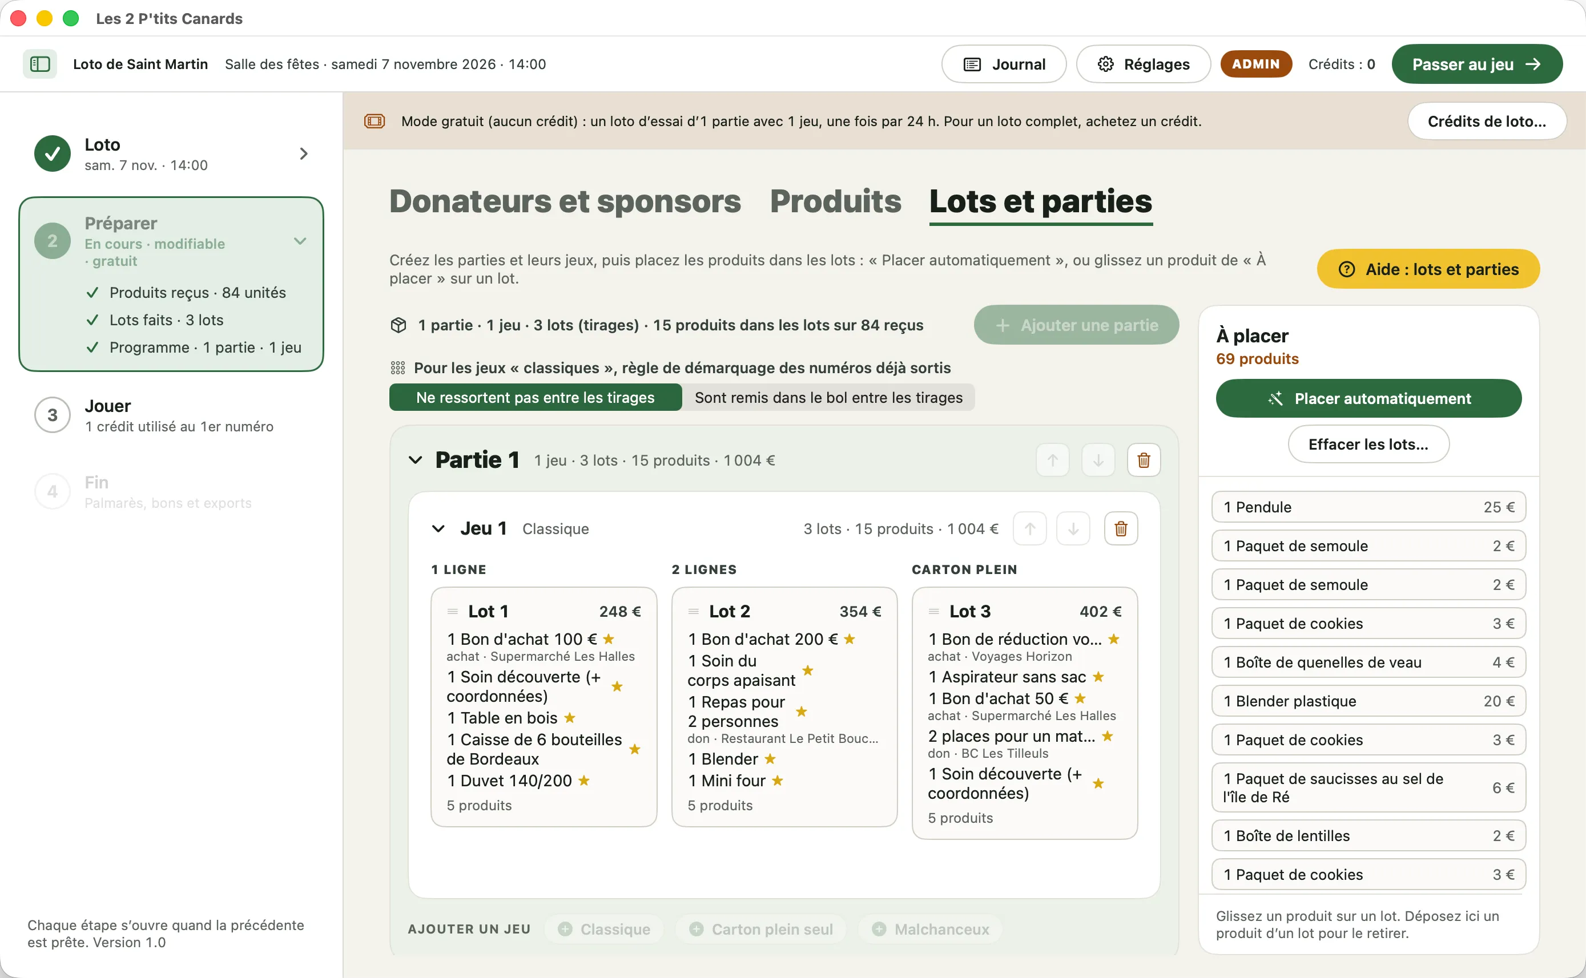Switch to the Produits tab
This screenshot has width=1586, height=978.
click(x=835, y=201)
